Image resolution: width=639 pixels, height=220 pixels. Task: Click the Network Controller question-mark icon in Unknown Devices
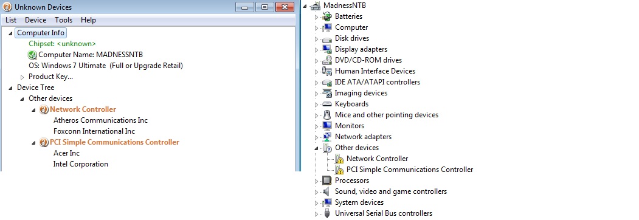tap(44, 109)
